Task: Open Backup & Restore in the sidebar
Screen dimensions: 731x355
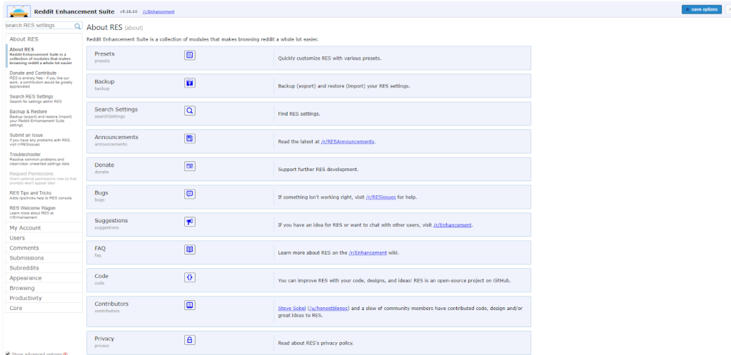Action: (29, 111)
